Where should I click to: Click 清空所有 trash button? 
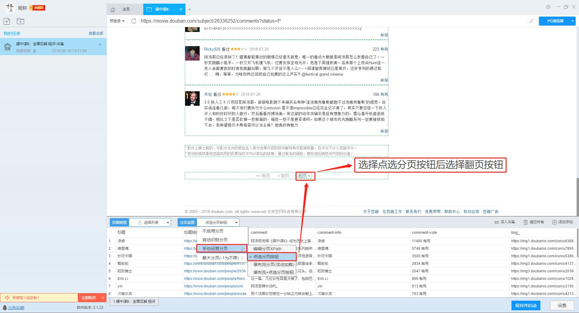534,222
